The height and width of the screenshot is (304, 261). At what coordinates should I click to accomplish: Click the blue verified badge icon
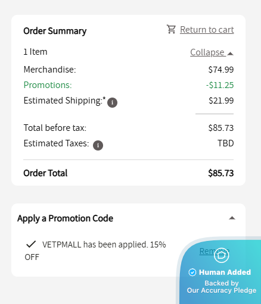click(x=192, y=272)
